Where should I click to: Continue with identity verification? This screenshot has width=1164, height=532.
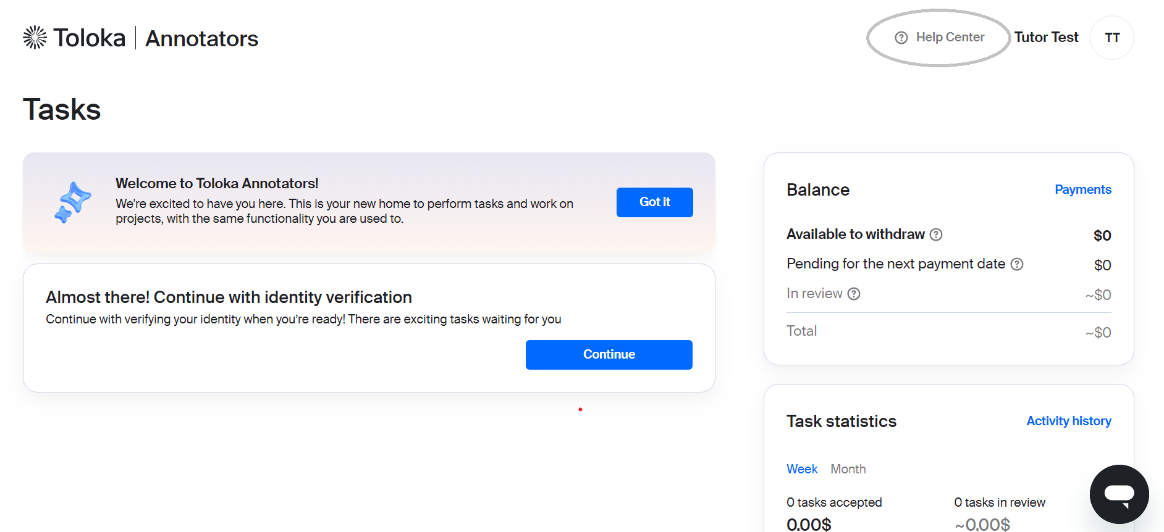pyautogui.click(x=609, y=355)
